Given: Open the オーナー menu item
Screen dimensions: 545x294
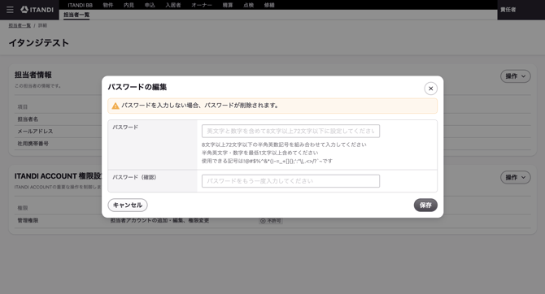Looking at the screenshot, I should pos(202,5).
